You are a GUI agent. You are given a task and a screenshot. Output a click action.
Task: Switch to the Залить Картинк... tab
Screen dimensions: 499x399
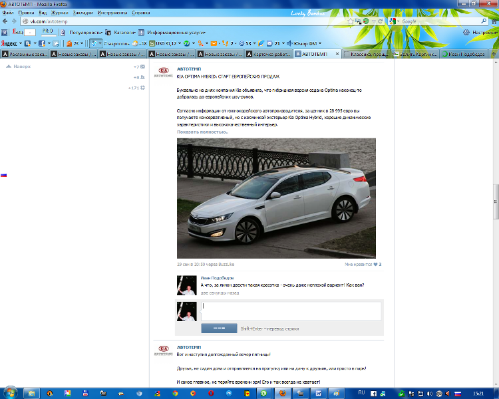click(415, 54)
